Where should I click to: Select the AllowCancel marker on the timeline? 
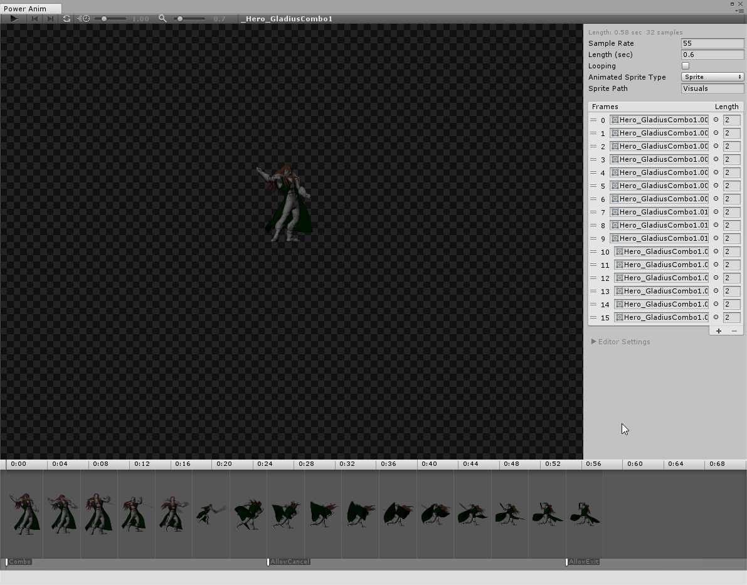coord(289,562)
